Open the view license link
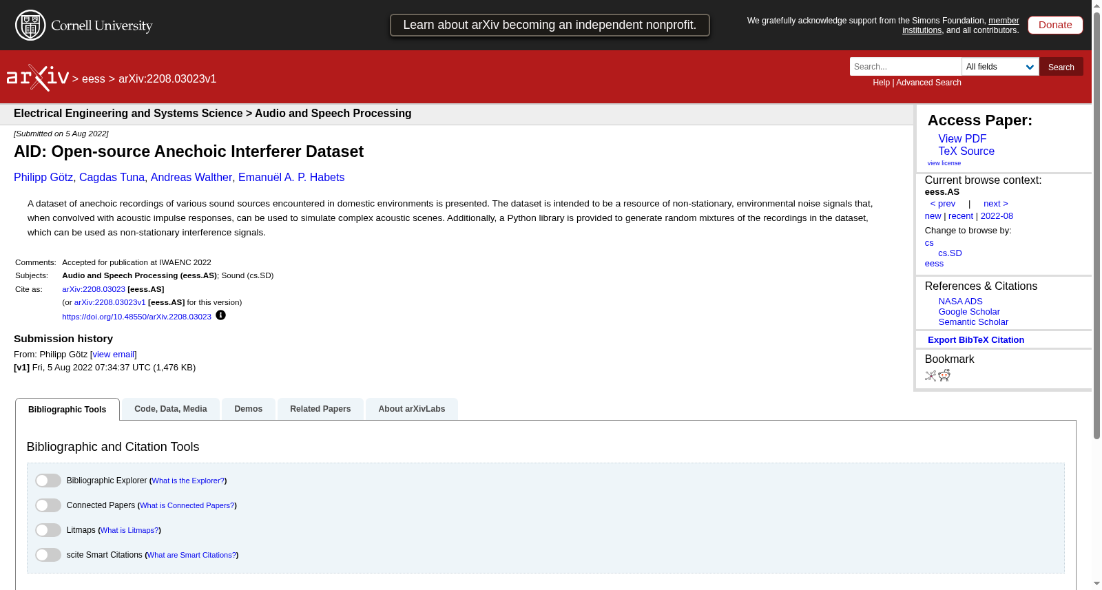The width and height of the screenshot is (1102, 590). pyautogui.click(x=944, y=163)
